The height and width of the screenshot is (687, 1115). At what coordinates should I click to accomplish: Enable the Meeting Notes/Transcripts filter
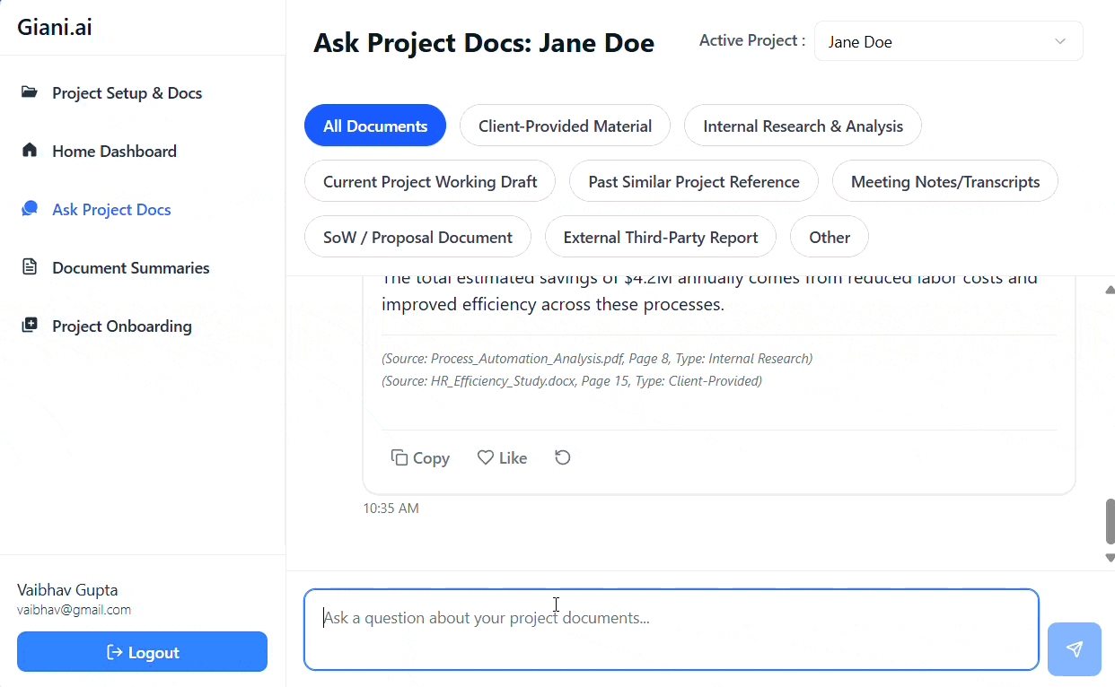pos(944,181)
